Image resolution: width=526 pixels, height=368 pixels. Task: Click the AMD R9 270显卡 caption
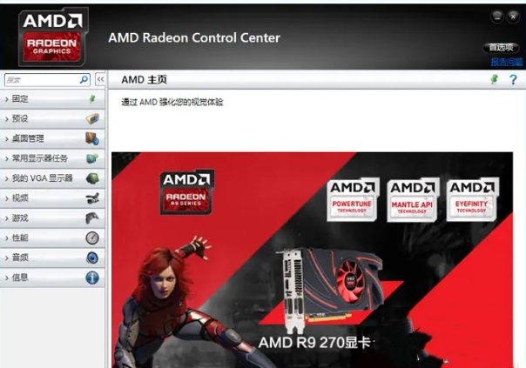pos(315,343)
